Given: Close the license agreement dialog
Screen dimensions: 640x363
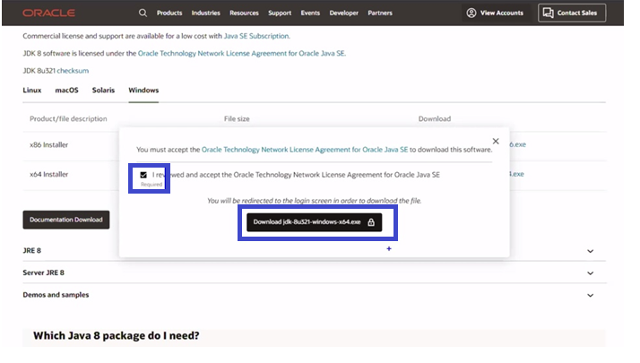Looking at the screenshot, I should (x=496, y=141).
